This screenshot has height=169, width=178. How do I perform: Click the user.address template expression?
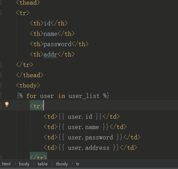coord(89,148)
